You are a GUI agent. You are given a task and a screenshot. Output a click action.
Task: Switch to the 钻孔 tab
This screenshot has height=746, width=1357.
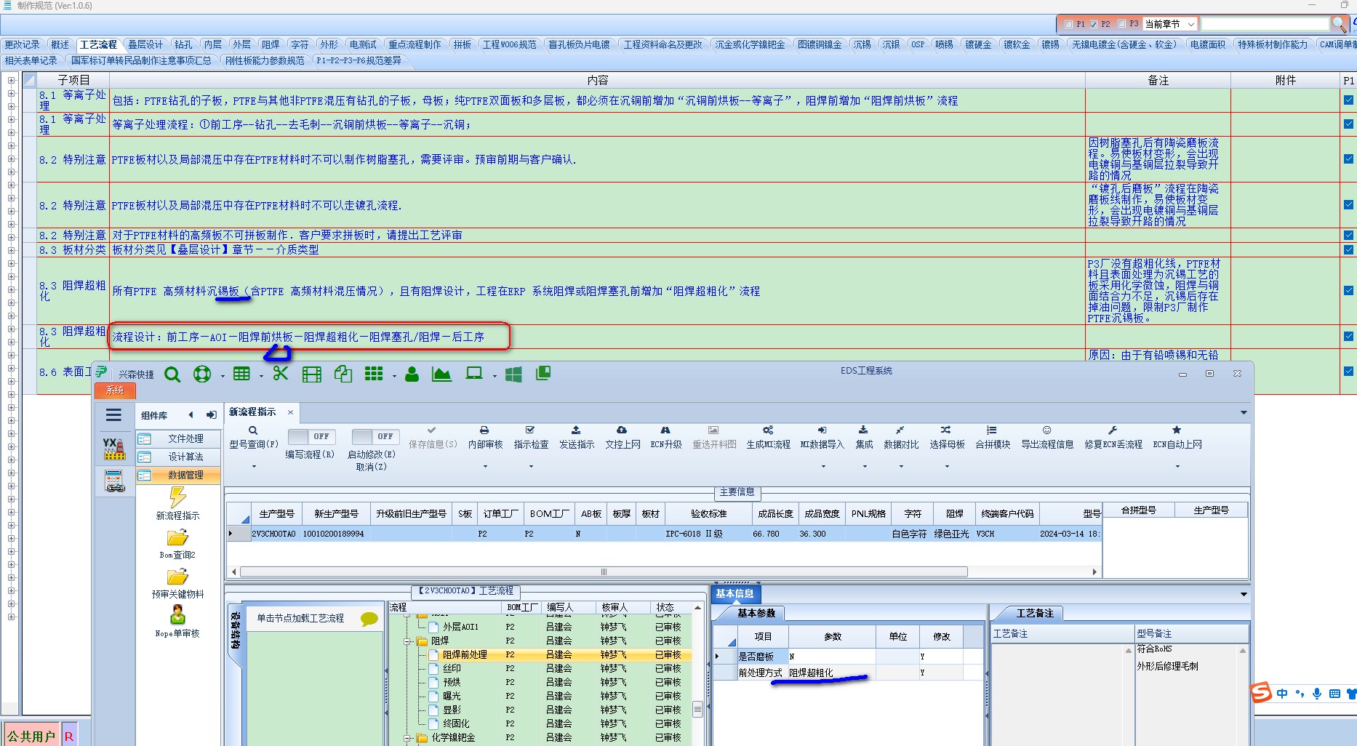tap(184, 44)
